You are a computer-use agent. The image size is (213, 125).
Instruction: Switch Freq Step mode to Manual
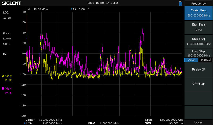click(206, 60)
